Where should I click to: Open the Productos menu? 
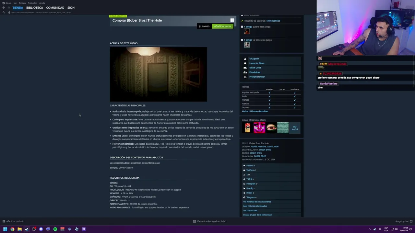(x=32, y=3)
